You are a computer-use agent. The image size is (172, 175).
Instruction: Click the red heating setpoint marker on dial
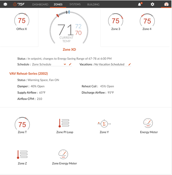(x=57, y=15)
